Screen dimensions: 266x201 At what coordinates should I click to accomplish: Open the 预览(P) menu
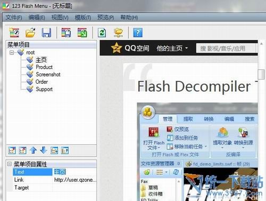click(x=105, y=18)
